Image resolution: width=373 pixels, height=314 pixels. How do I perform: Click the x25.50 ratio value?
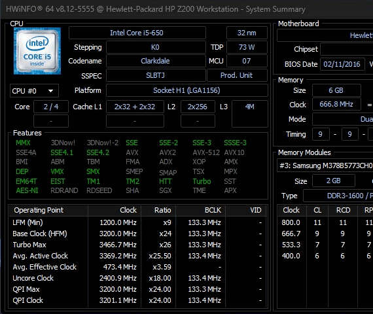tap(160, 256)
